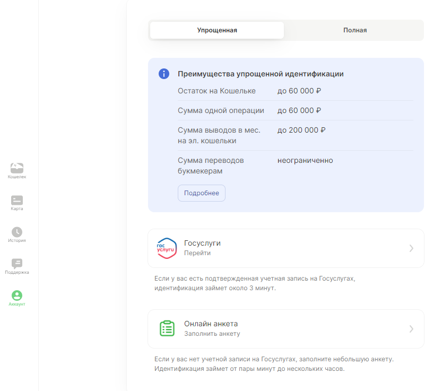This screenshot has height=391, width=442.
Task: Click the Поддержка sidebar label
Action: coord(17,272)
